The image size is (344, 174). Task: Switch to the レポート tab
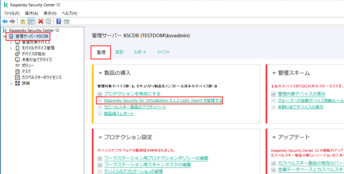(140, 52)
